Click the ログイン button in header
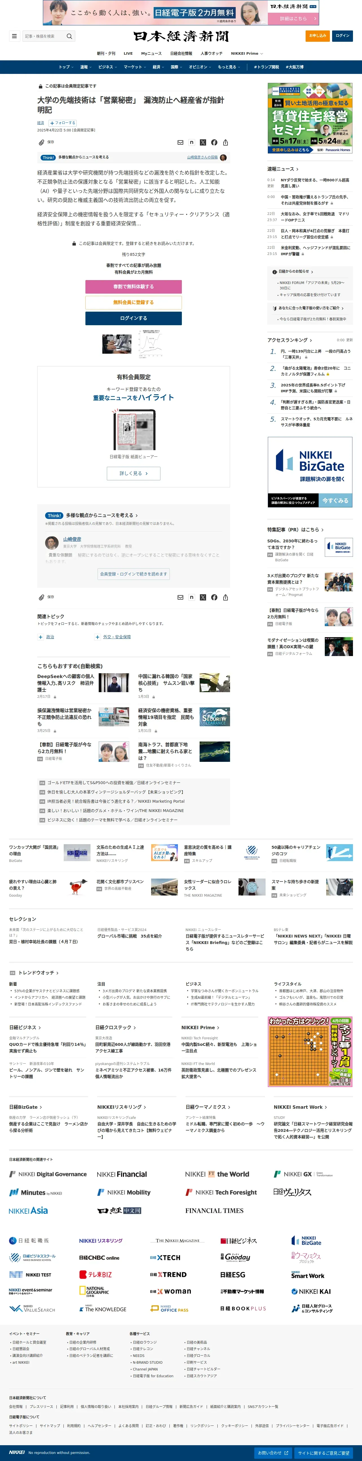 [x=342, y=36]
